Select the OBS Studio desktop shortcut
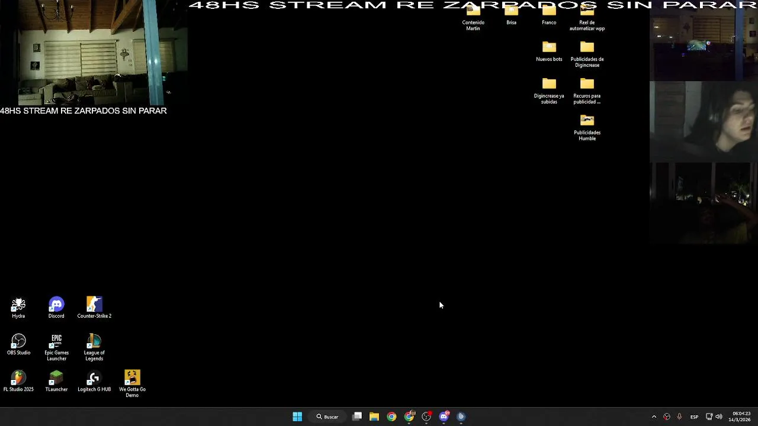 (x=18, y=345)
